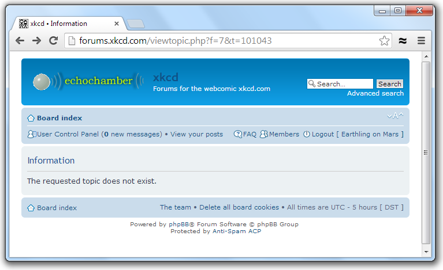443x270 pixels.
Task: Click 'The requested topic does not exist.' text
Action: pos(92,181)
